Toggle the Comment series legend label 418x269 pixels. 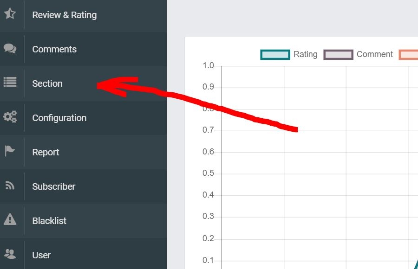pyautogui.click(x=374, y=54)
